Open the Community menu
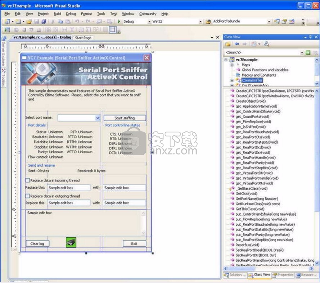Screen dimensions: 320x283 tap(148, 14)
